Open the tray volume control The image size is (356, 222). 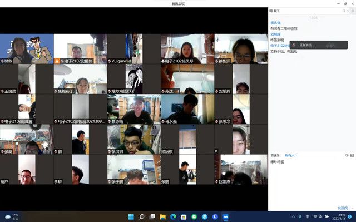(320, 216)
